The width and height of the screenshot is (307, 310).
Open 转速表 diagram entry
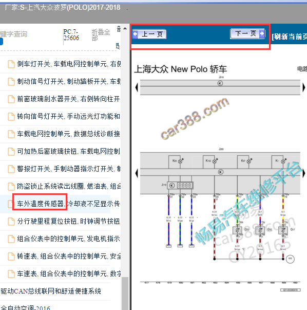pyautogui.click(x=69, y=256)
